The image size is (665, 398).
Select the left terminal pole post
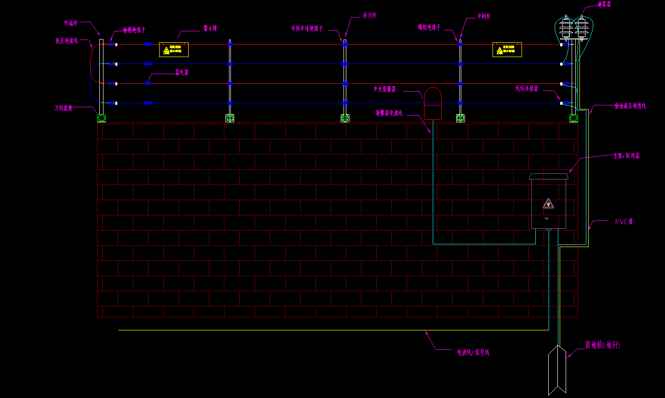point(102,76)
